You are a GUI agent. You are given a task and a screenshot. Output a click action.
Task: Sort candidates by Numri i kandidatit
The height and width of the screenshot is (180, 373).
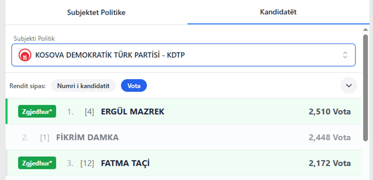coord(83,86)
